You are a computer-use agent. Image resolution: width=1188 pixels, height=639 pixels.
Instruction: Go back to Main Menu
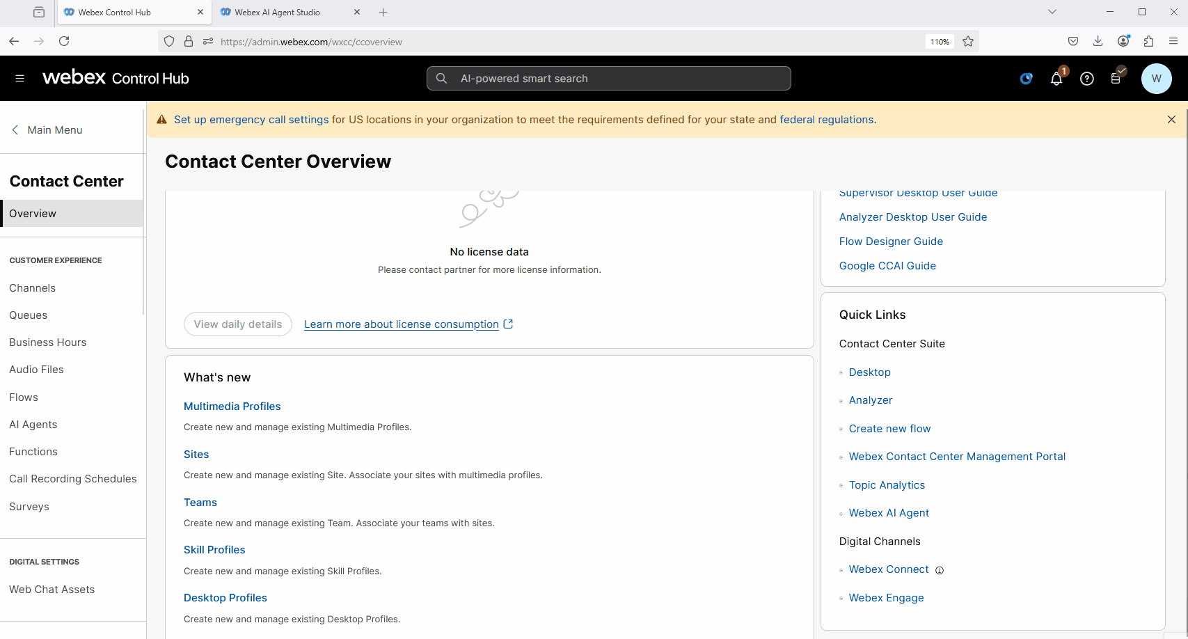click(x=47, y=130)
